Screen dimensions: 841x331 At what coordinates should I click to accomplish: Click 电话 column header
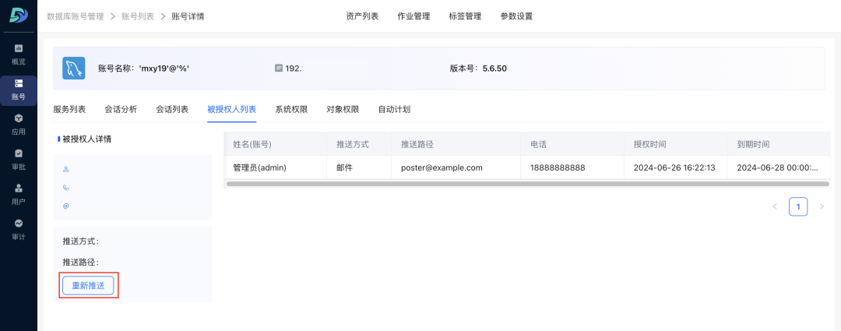pos(572,144)
